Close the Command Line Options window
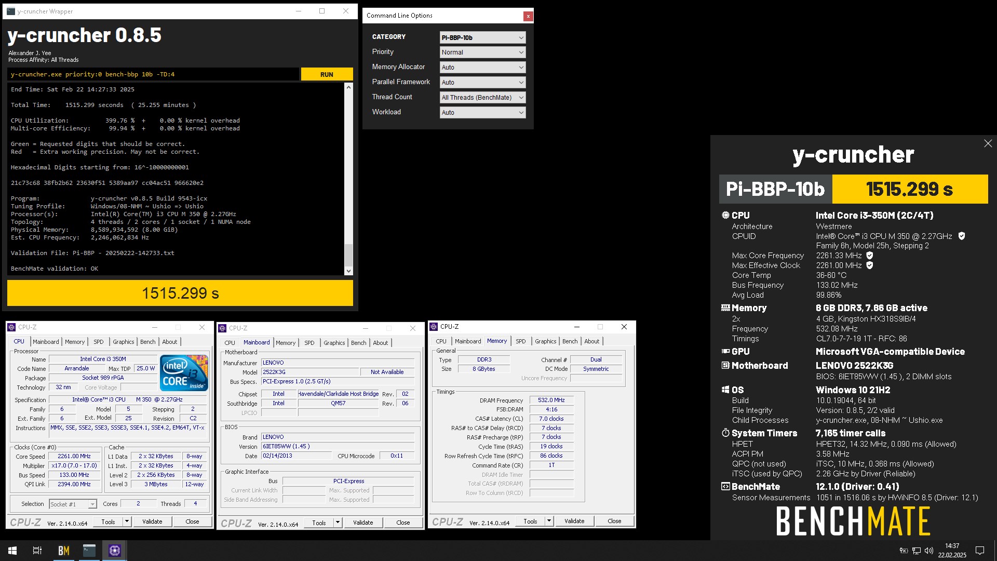 click(x=528, y=16)
